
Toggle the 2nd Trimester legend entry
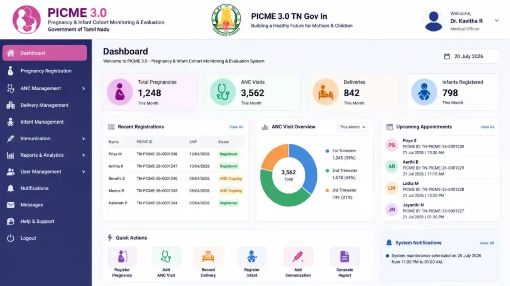point(341,174)
